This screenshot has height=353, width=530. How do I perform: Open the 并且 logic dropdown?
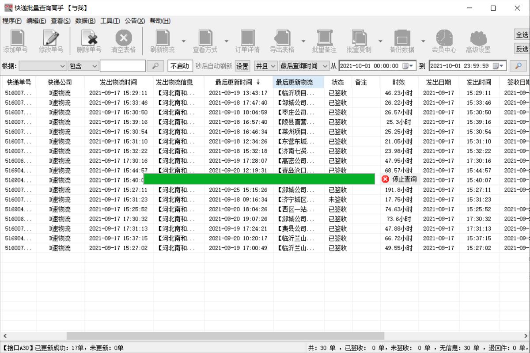pos(266,66)
